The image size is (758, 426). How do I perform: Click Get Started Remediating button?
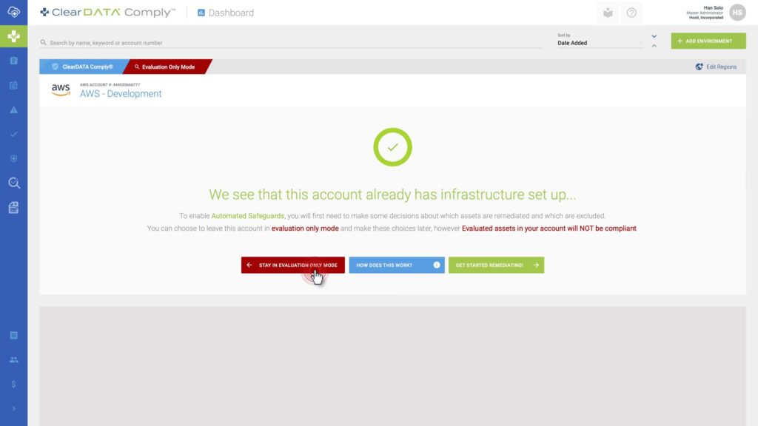[496, 265]
